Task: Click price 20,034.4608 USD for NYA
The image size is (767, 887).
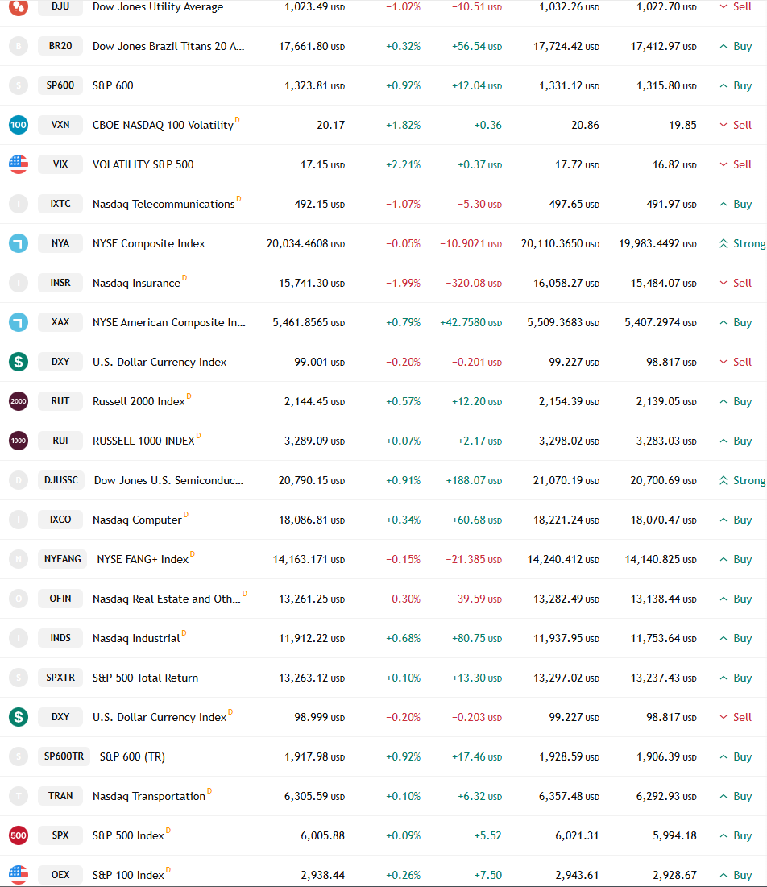Action: 305,244
